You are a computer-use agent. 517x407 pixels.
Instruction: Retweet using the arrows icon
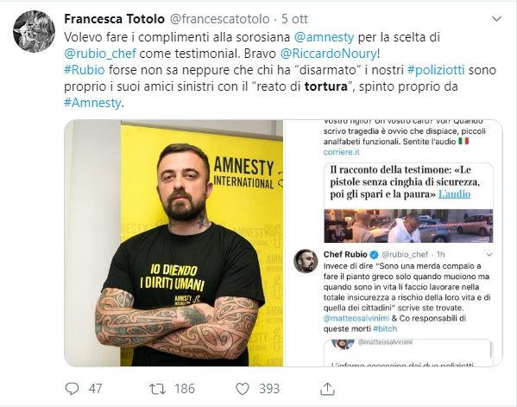[158, 389]
